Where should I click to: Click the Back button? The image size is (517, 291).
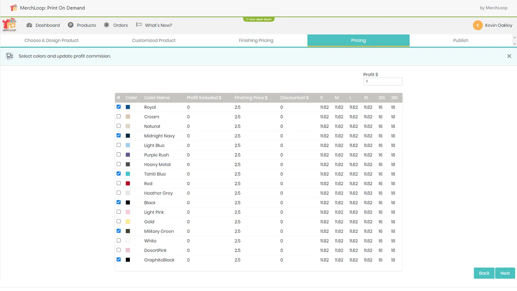(484, 273)
